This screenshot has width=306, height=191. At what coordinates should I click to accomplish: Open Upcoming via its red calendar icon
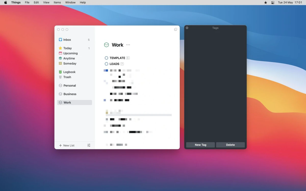tap(61, 53)
